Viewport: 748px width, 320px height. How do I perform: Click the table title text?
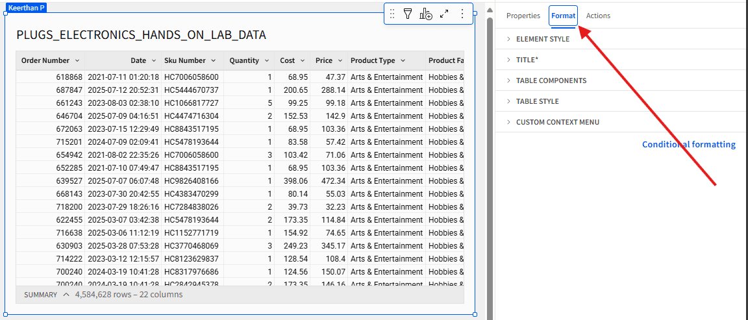point(141,35)
